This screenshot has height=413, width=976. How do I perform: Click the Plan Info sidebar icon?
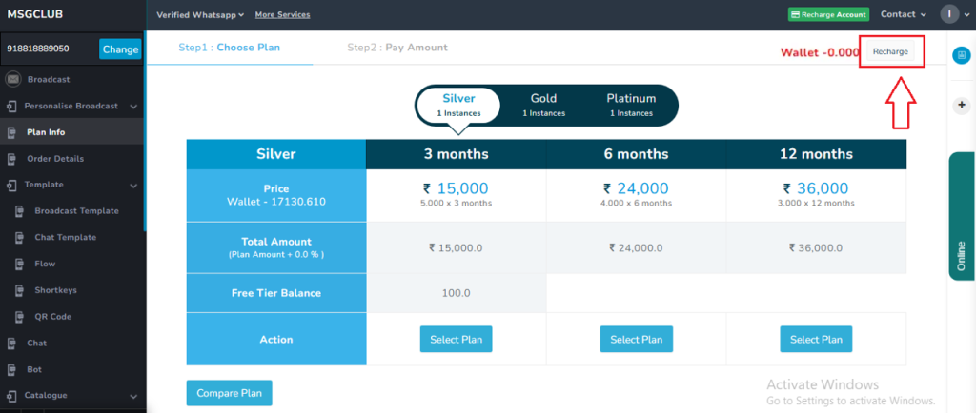click(x=11, y=132)
